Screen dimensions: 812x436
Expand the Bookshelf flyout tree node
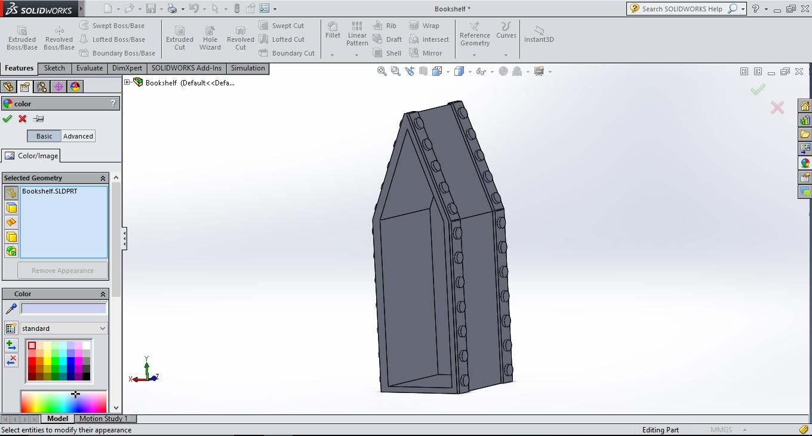coord(127,82)
